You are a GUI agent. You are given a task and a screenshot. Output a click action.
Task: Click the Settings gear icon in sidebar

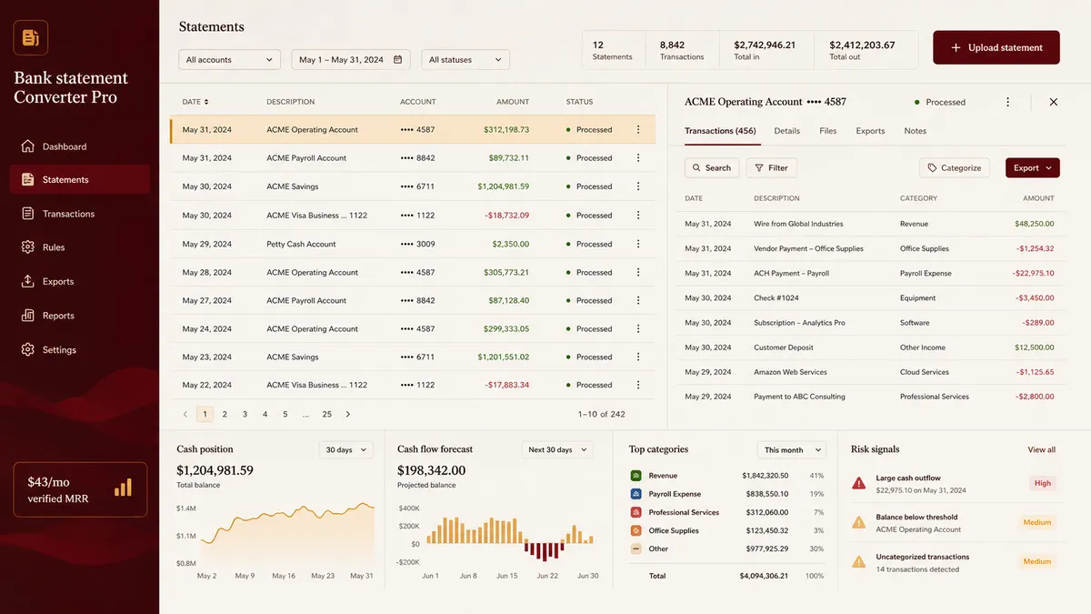pos(27,349)
